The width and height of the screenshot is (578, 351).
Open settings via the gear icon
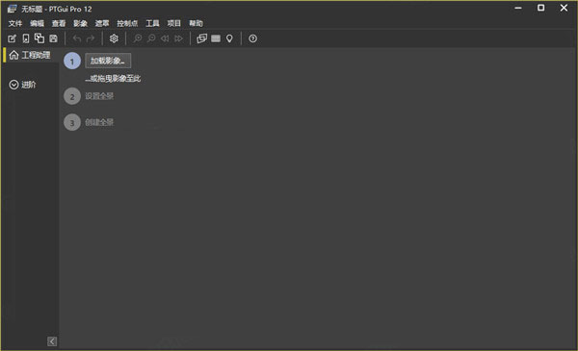coord(114,38)
